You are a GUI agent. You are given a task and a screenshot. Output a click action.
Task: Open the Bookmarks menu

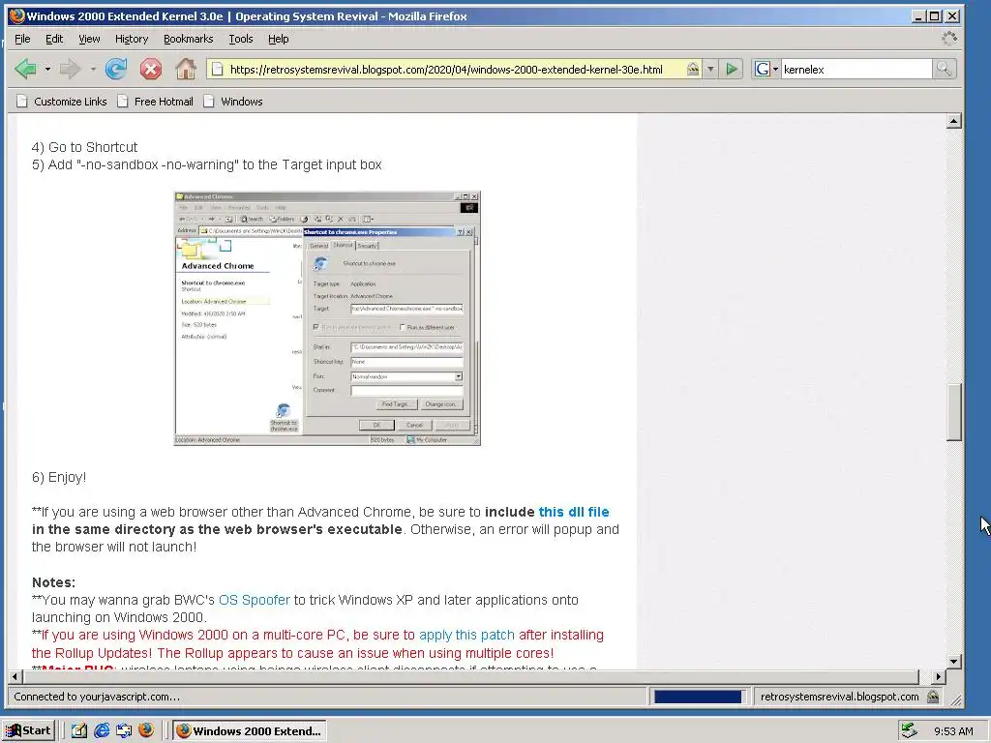(x=189, y=39)
